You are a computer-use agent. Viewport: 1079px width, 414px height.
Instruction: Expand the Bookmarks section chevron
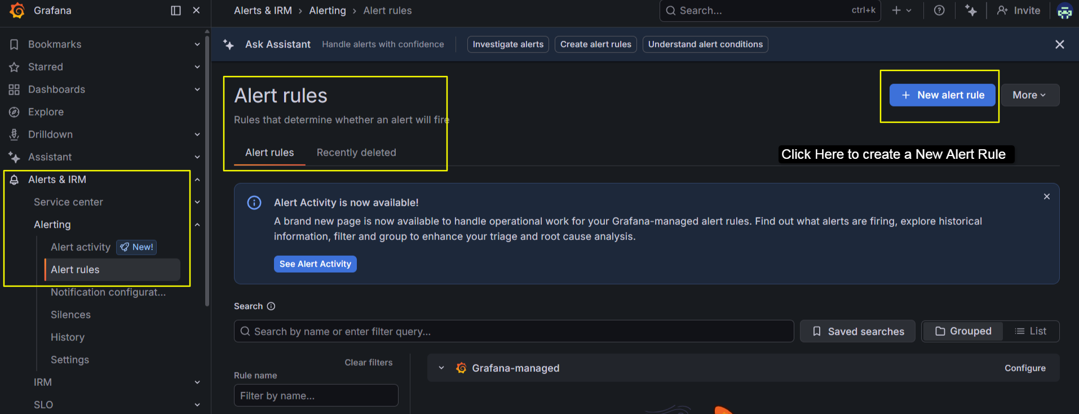(x=197, y=44)
